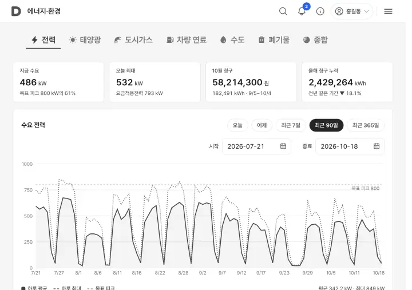Click the D logo in header
Image resolution: width=412 pixels, height=290 pixels.
(x=16, y=11)
